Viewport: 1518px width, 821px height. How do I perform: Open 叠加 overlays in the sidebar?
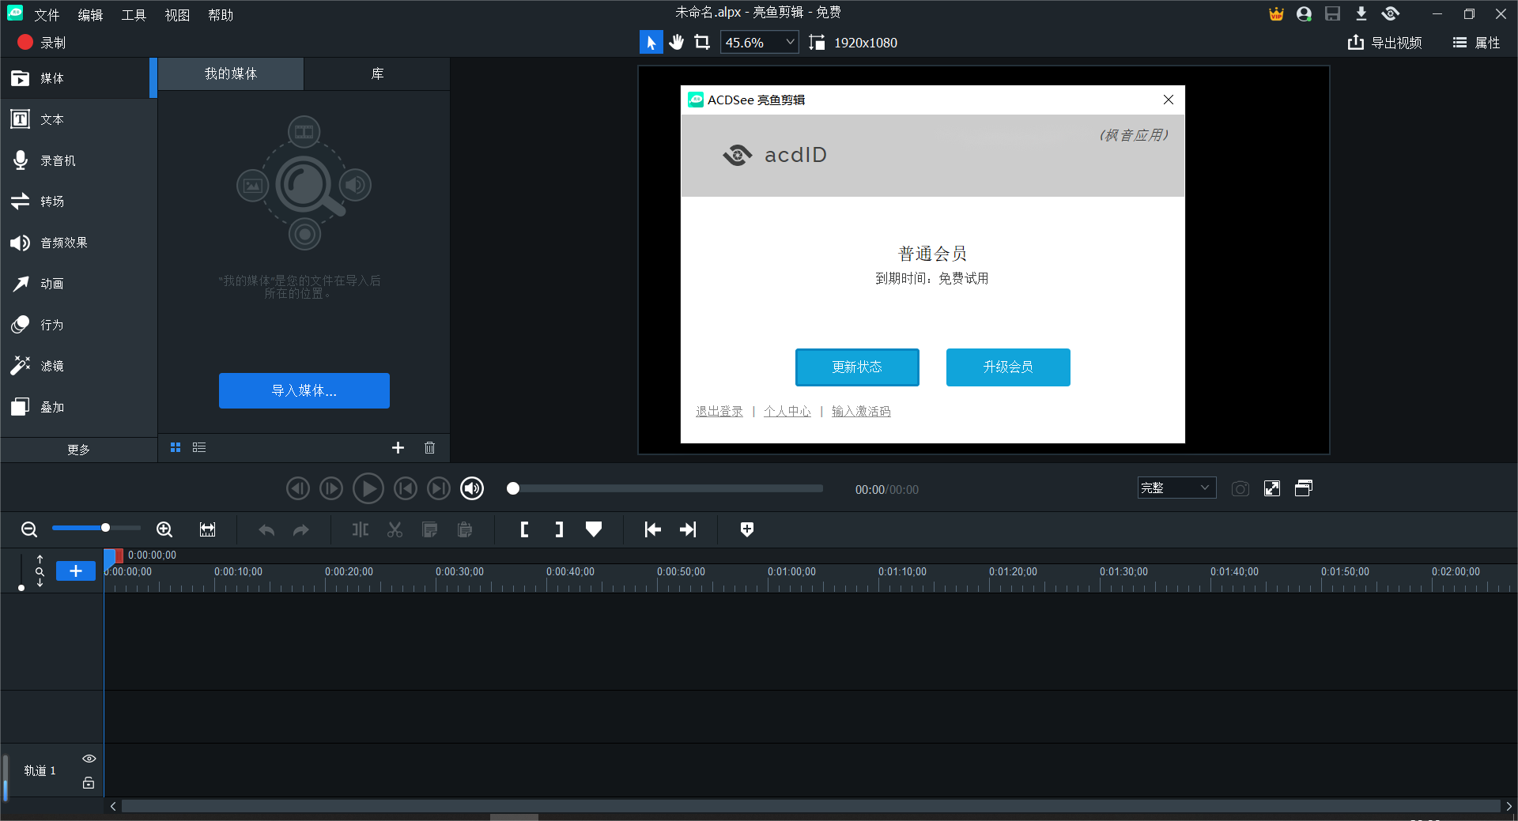click(78, 407)
